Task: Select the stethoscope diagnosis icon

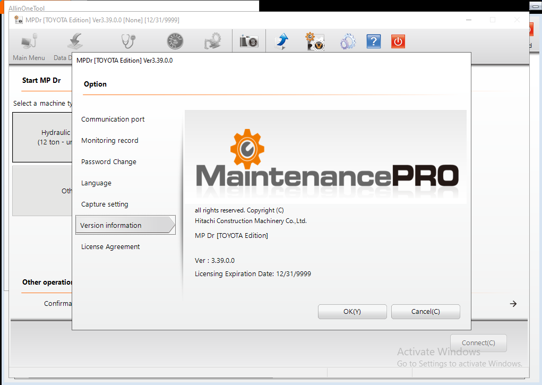Action: (128, 41)
